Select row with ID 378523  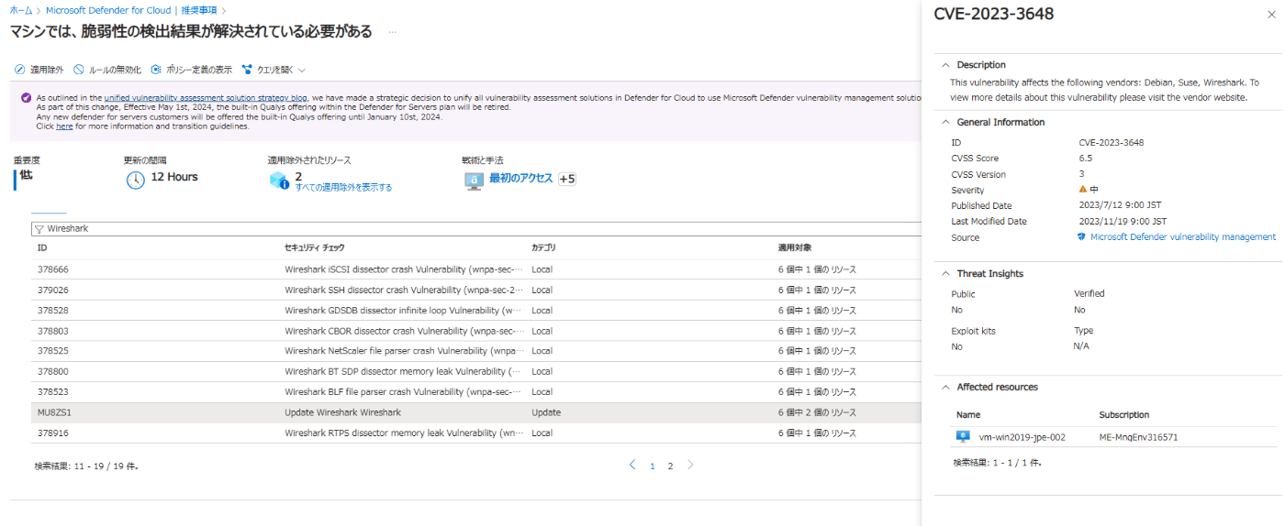475,392
